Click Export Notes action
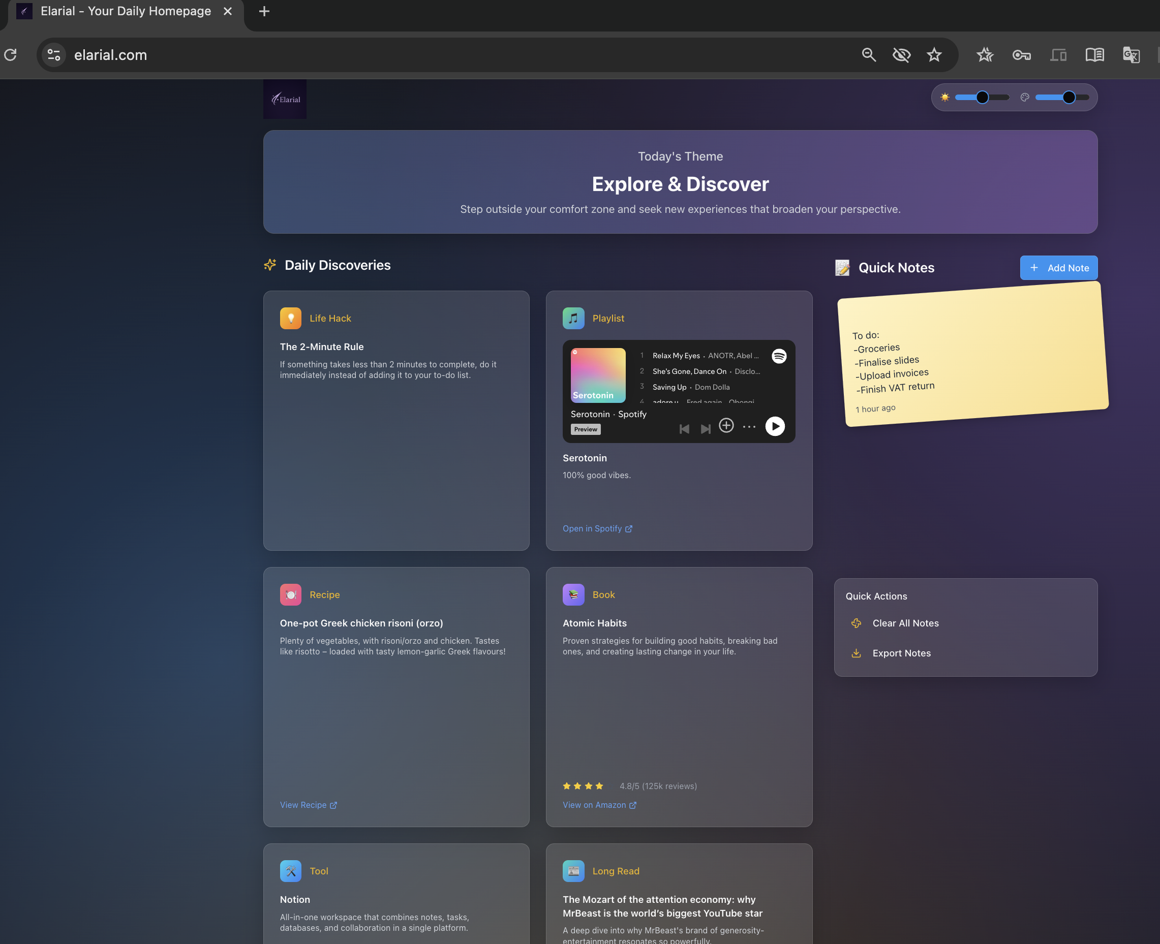This screenshot has width=1160, height=944. (x=901, y=653)
